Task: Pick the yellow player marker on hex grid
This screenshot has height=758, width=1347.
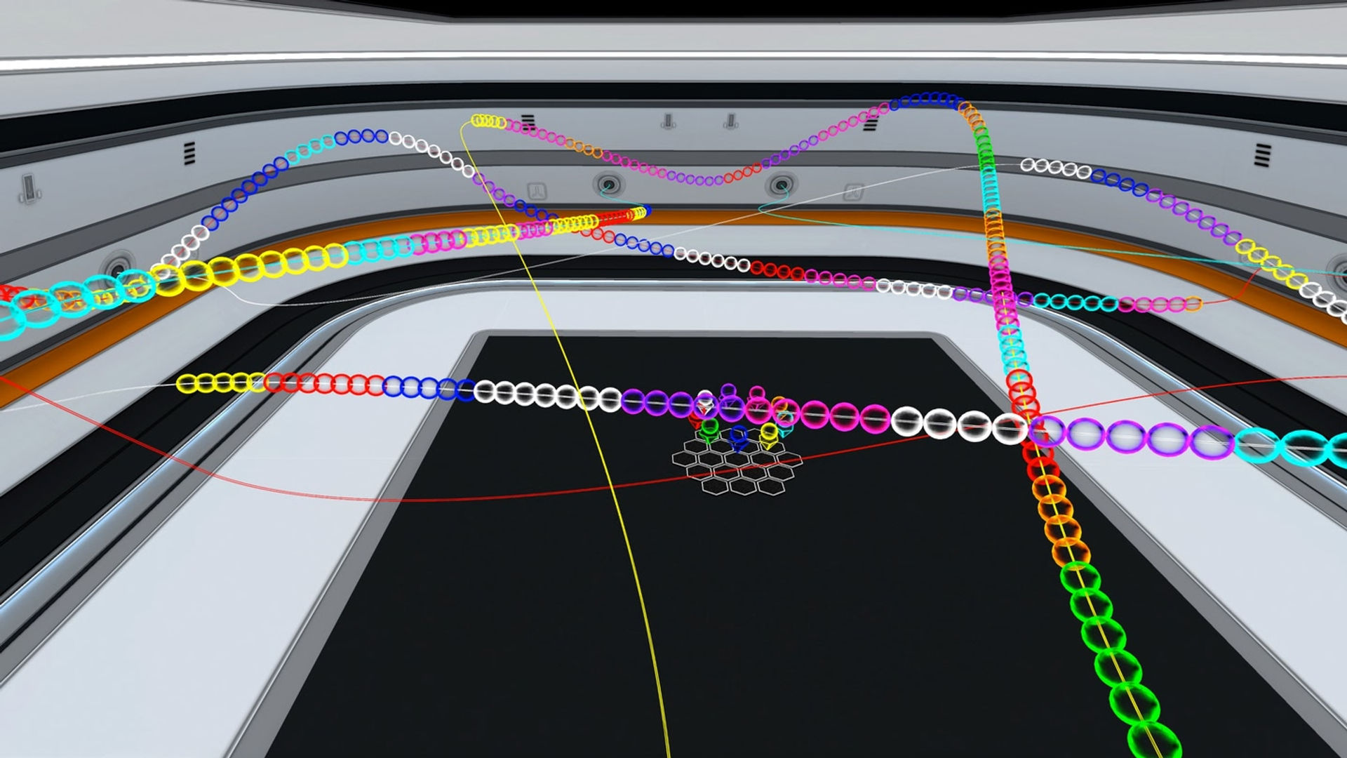Action: pos(769,436)
